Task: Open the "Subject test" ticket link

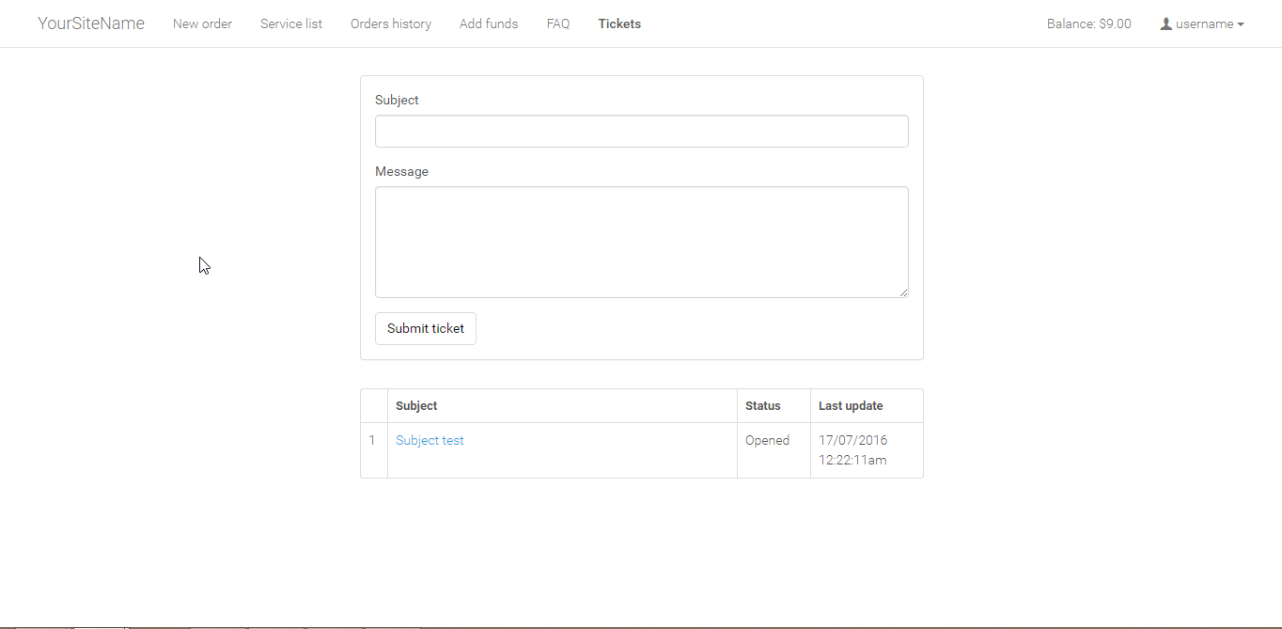Action: (430, 440)
